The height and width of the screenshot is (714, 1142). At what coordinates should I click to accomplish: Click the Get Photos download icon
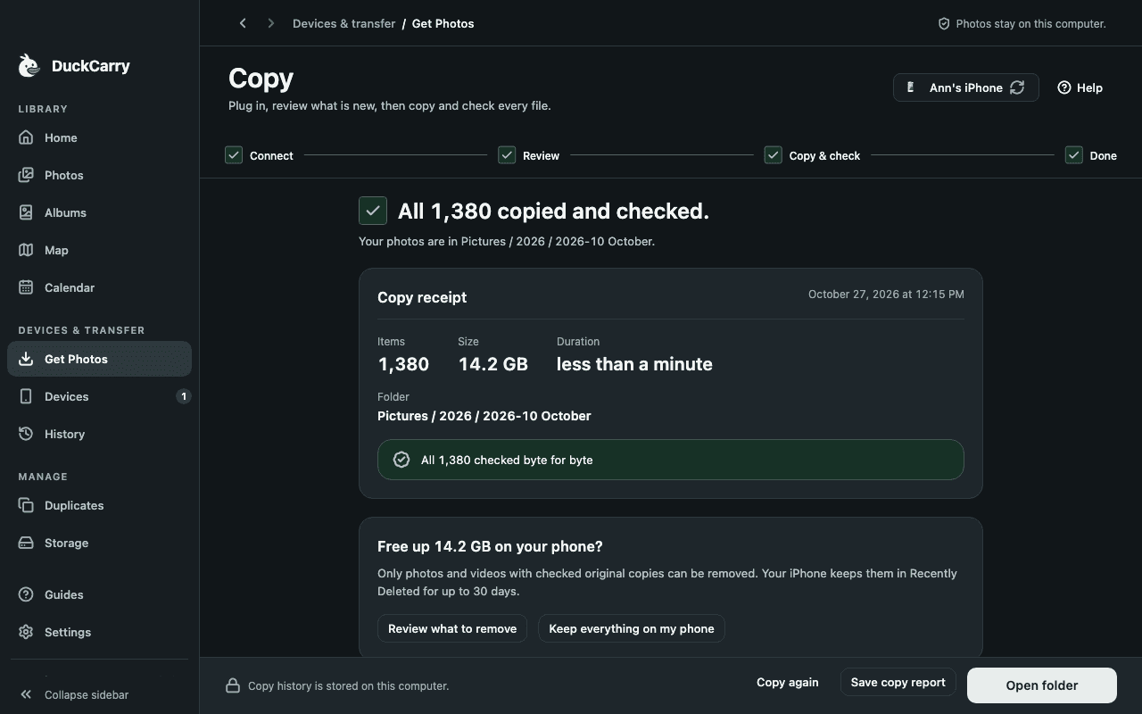tap(26, 359)
